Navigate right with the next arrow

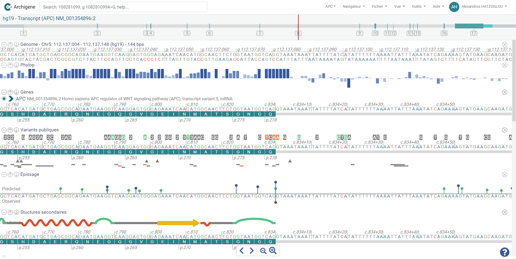252,251
